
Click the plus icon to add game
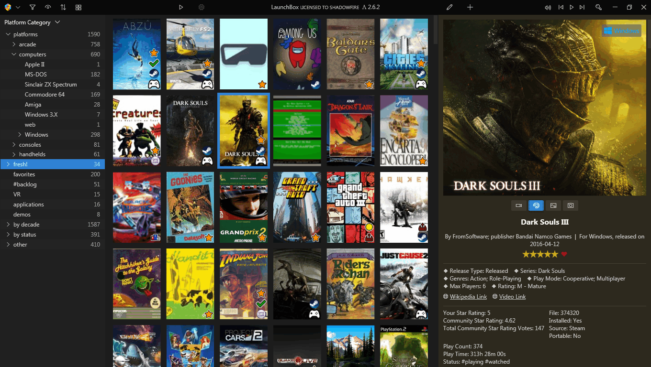[x=470, y=7]
